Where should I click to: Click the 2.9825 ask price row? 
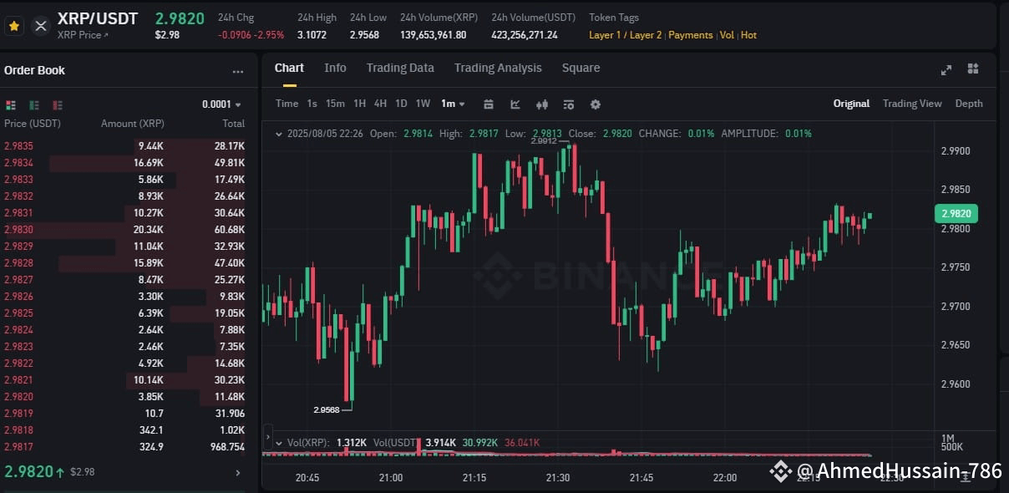(x=124, y=313)
